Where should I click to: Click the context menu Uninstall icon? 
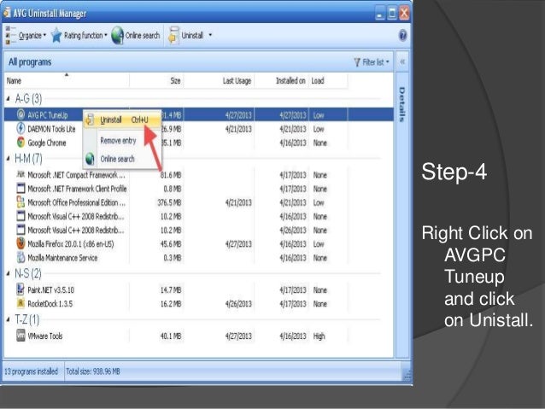tap(90, 120)
